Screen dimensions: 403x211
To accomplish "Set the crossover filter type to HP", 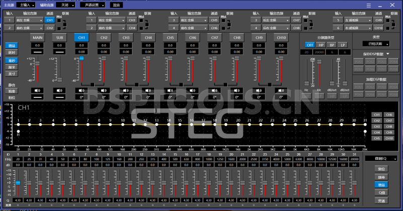I will coord(320,45).
